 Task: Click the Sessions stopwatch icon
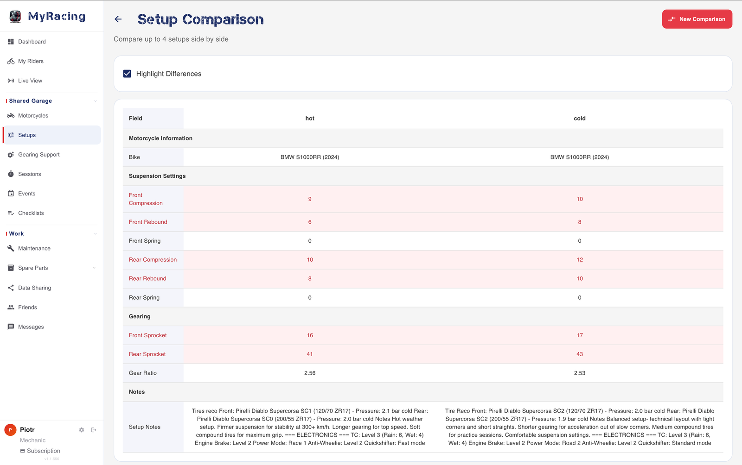(11, 174)
